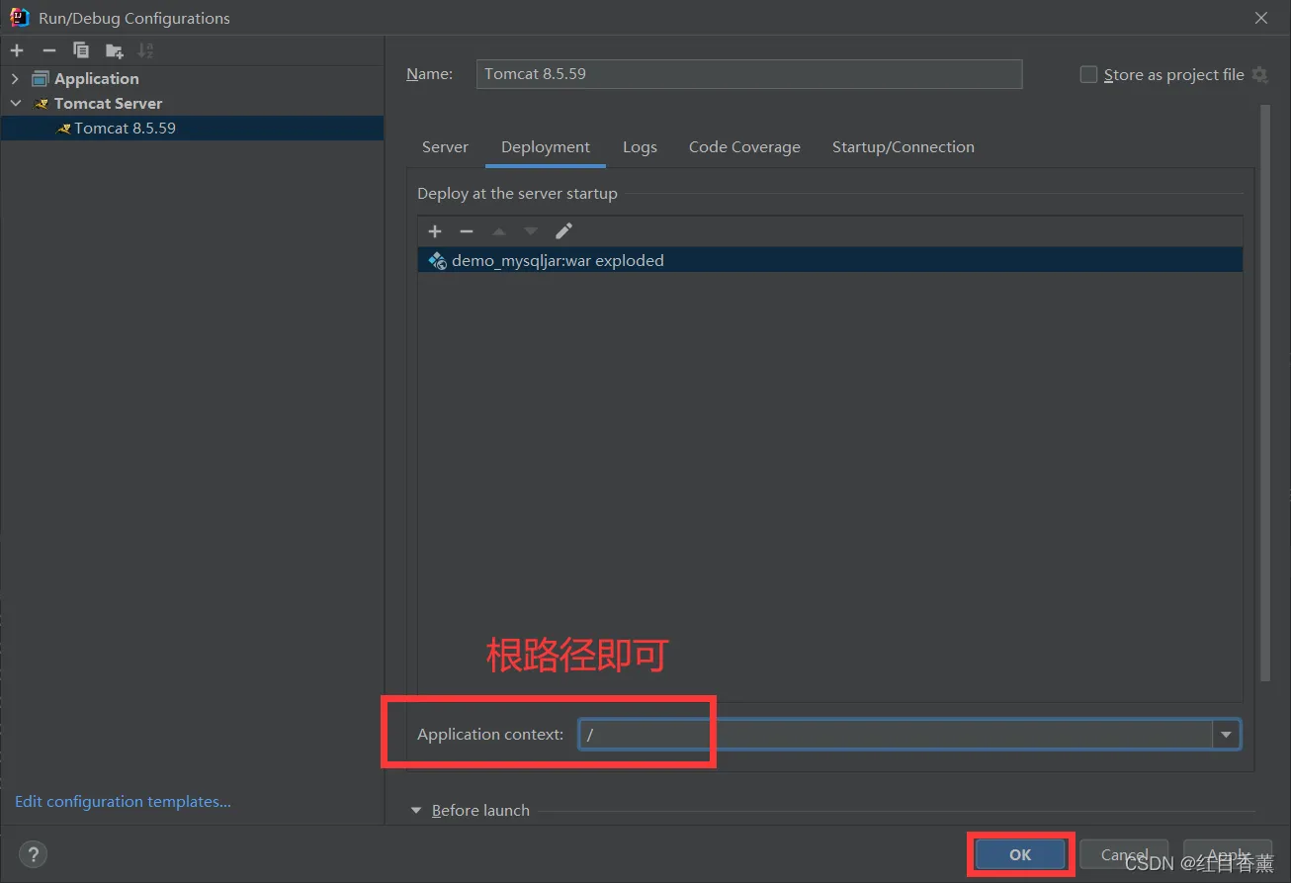Edit the selected deployment artifact
Screen dimensions: 1291x883
point(563,231)
